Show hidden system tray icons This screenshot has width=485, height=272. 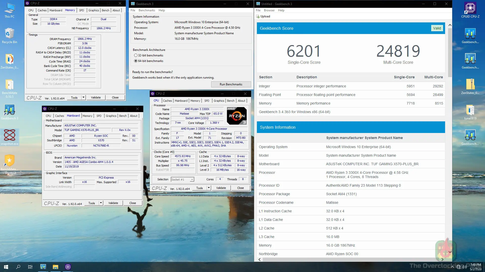[x=452, y=267]
